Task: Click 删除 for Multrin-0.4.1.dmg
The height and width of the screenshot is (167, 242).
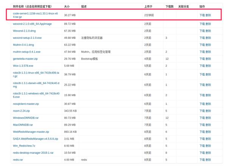Action: pos(208,45)
